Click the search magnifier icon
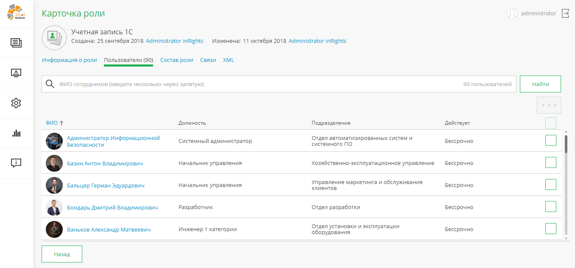This screenshot has width=575, height=268. point(50,84)
